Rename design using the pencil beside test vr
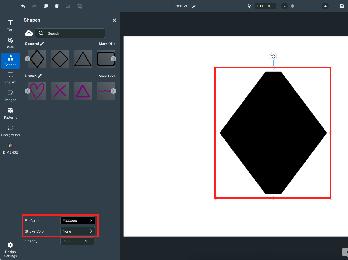Viewport: 348px width, 260px height. click(194, 6)
